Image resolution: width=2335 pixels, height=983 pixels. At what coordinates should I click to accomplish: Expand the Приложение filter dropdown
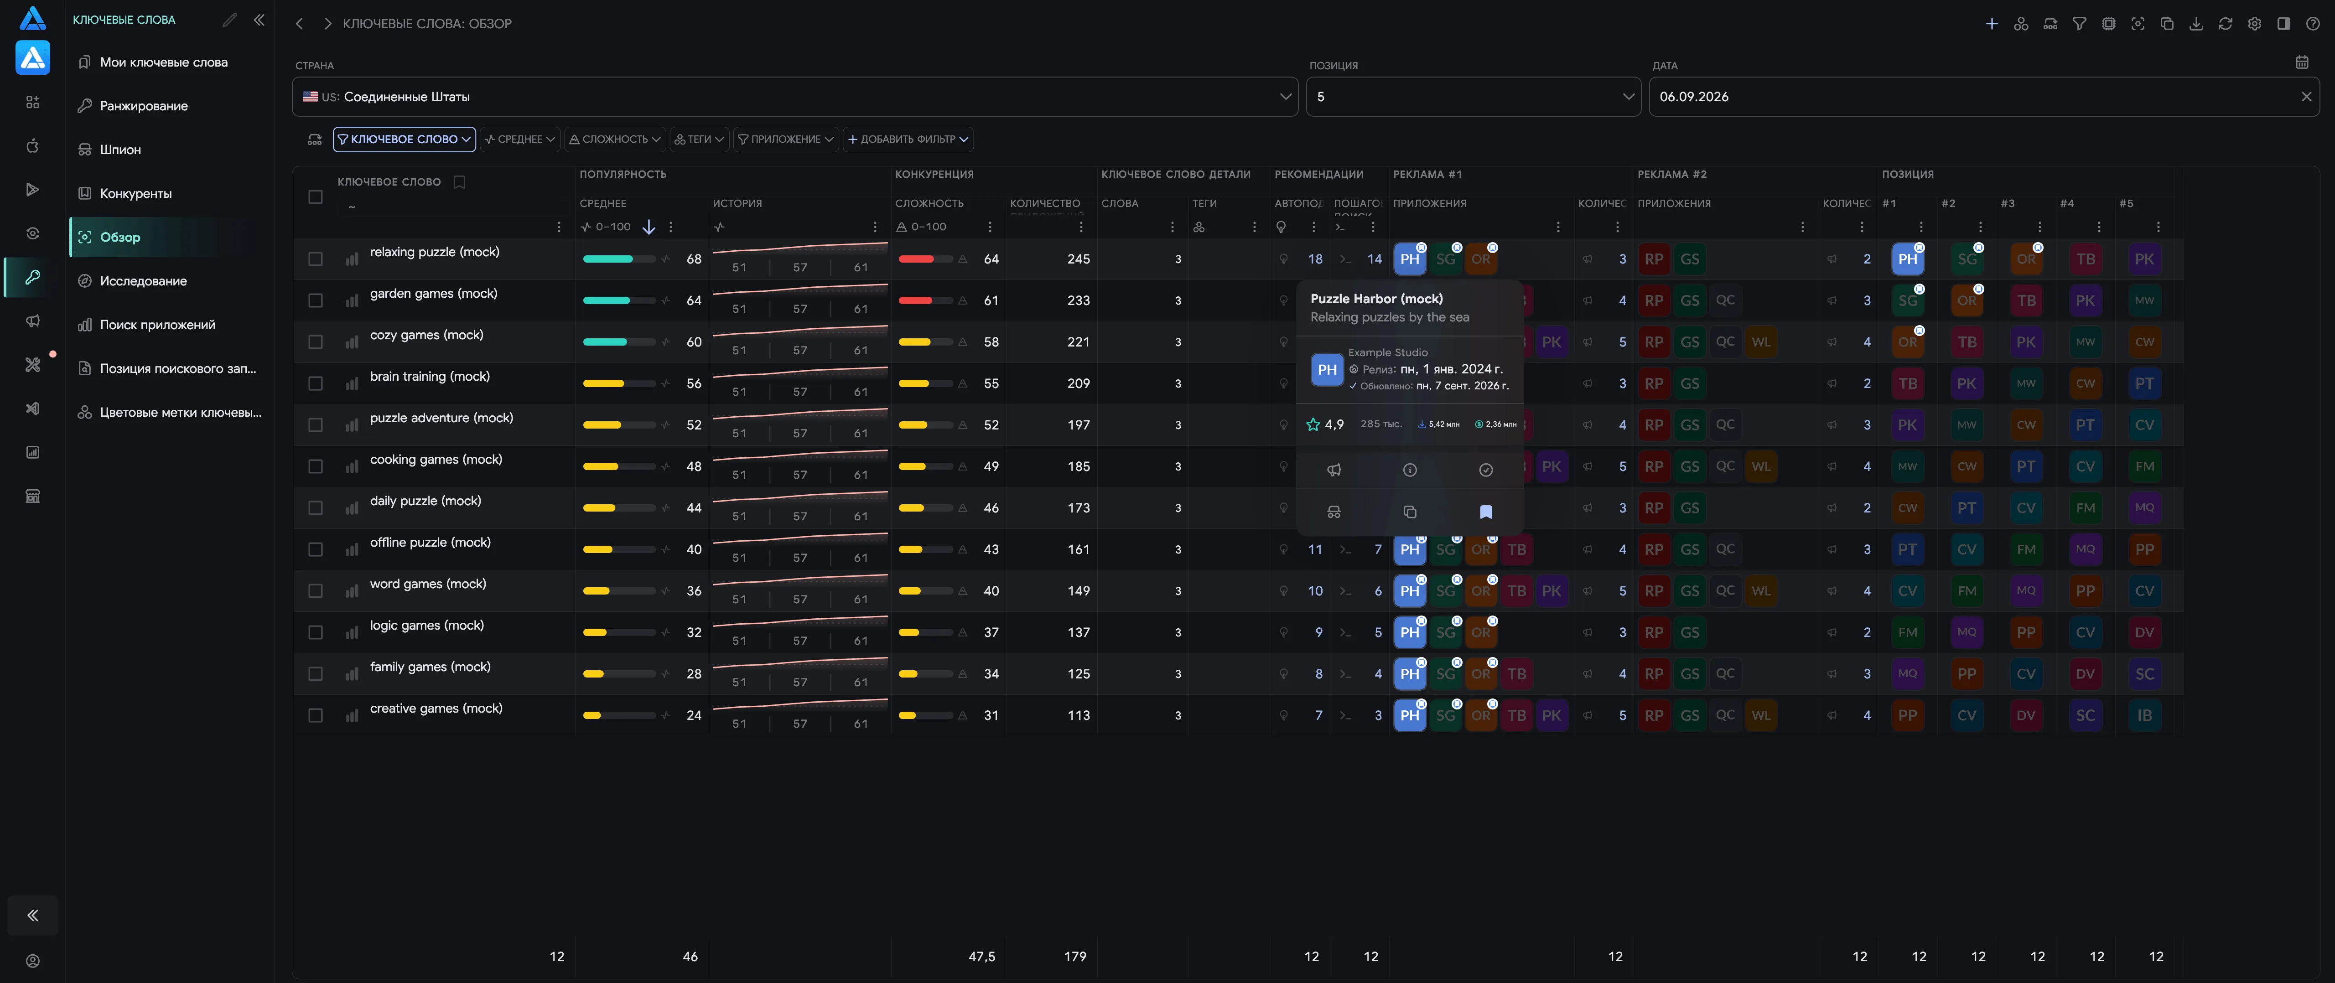pos(785,139)
